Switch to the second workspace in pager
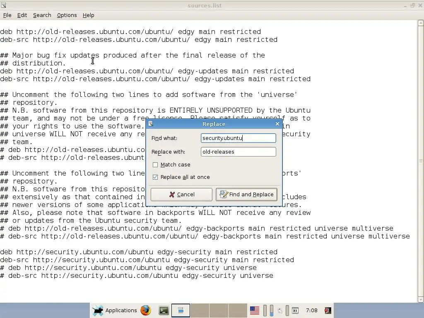This screenshot has width=424, height=318. coord(200,310)
